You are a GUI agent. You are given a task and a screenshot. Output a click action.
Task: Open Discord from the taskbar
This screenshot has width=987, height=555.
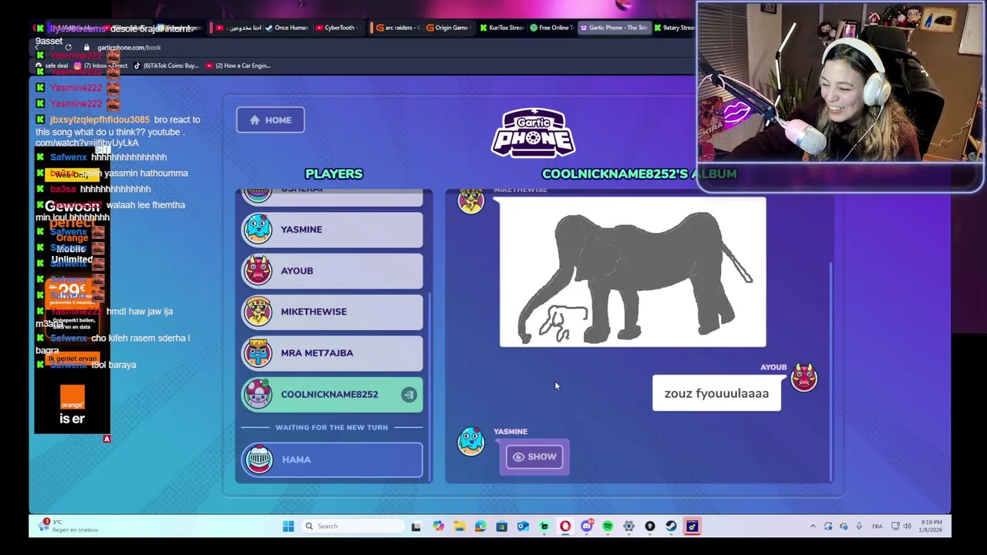[587, 526]
